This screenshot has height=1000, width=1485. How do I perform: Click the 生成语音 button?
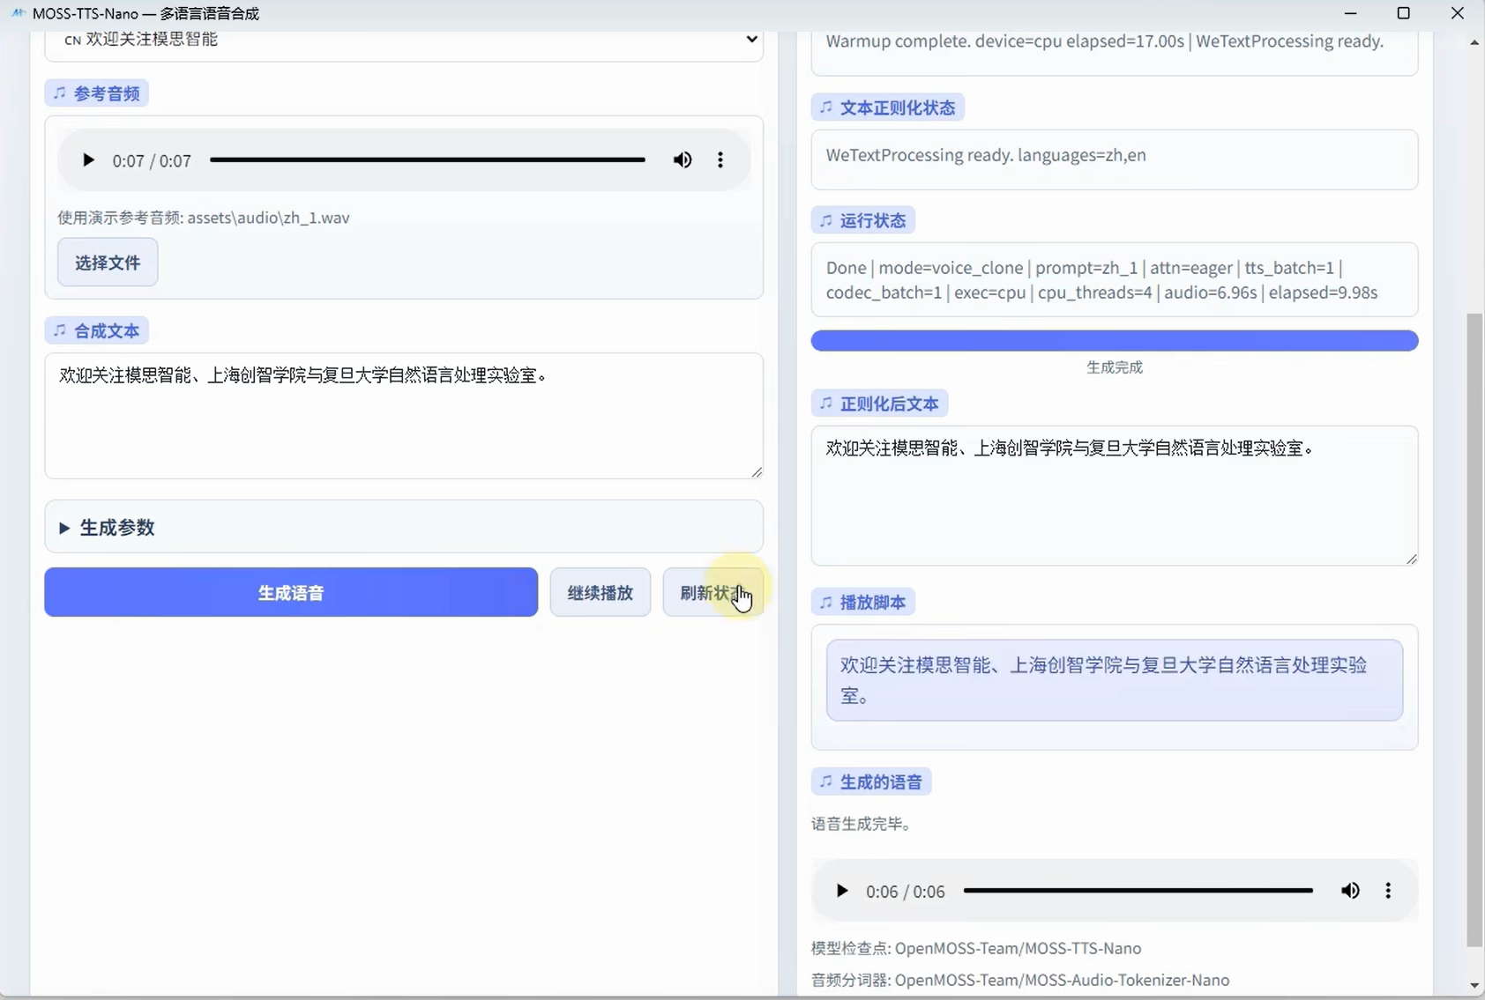pos(291,592)
